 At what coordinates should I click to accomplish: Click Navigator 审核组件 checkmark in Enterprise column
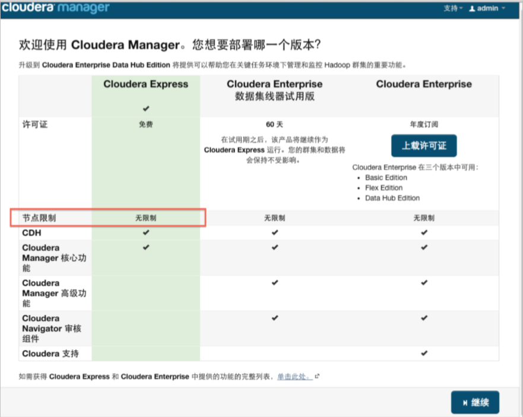[x=424, y=318]
